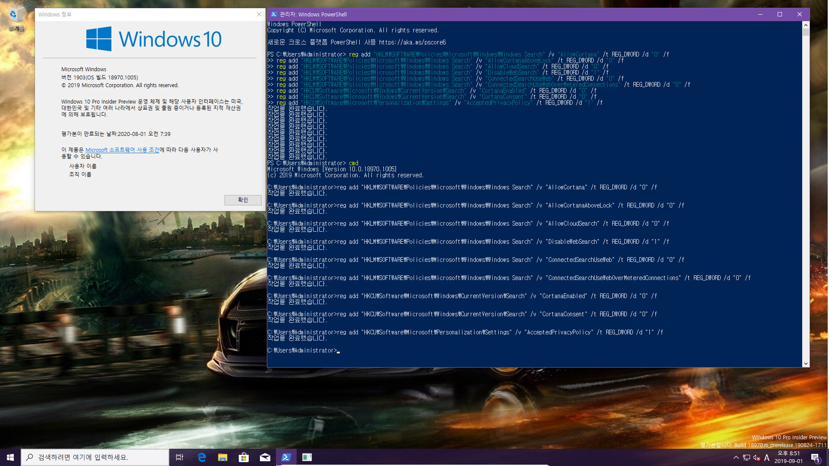Click the taskbar search box
This screenshot has width=829, height=466.
tap(95, 457)
